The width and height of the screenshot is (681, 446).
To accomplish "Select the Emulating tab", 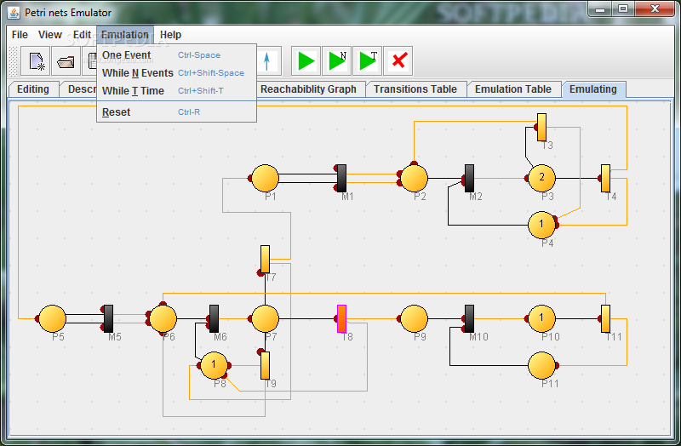I will tap(593, 89).
